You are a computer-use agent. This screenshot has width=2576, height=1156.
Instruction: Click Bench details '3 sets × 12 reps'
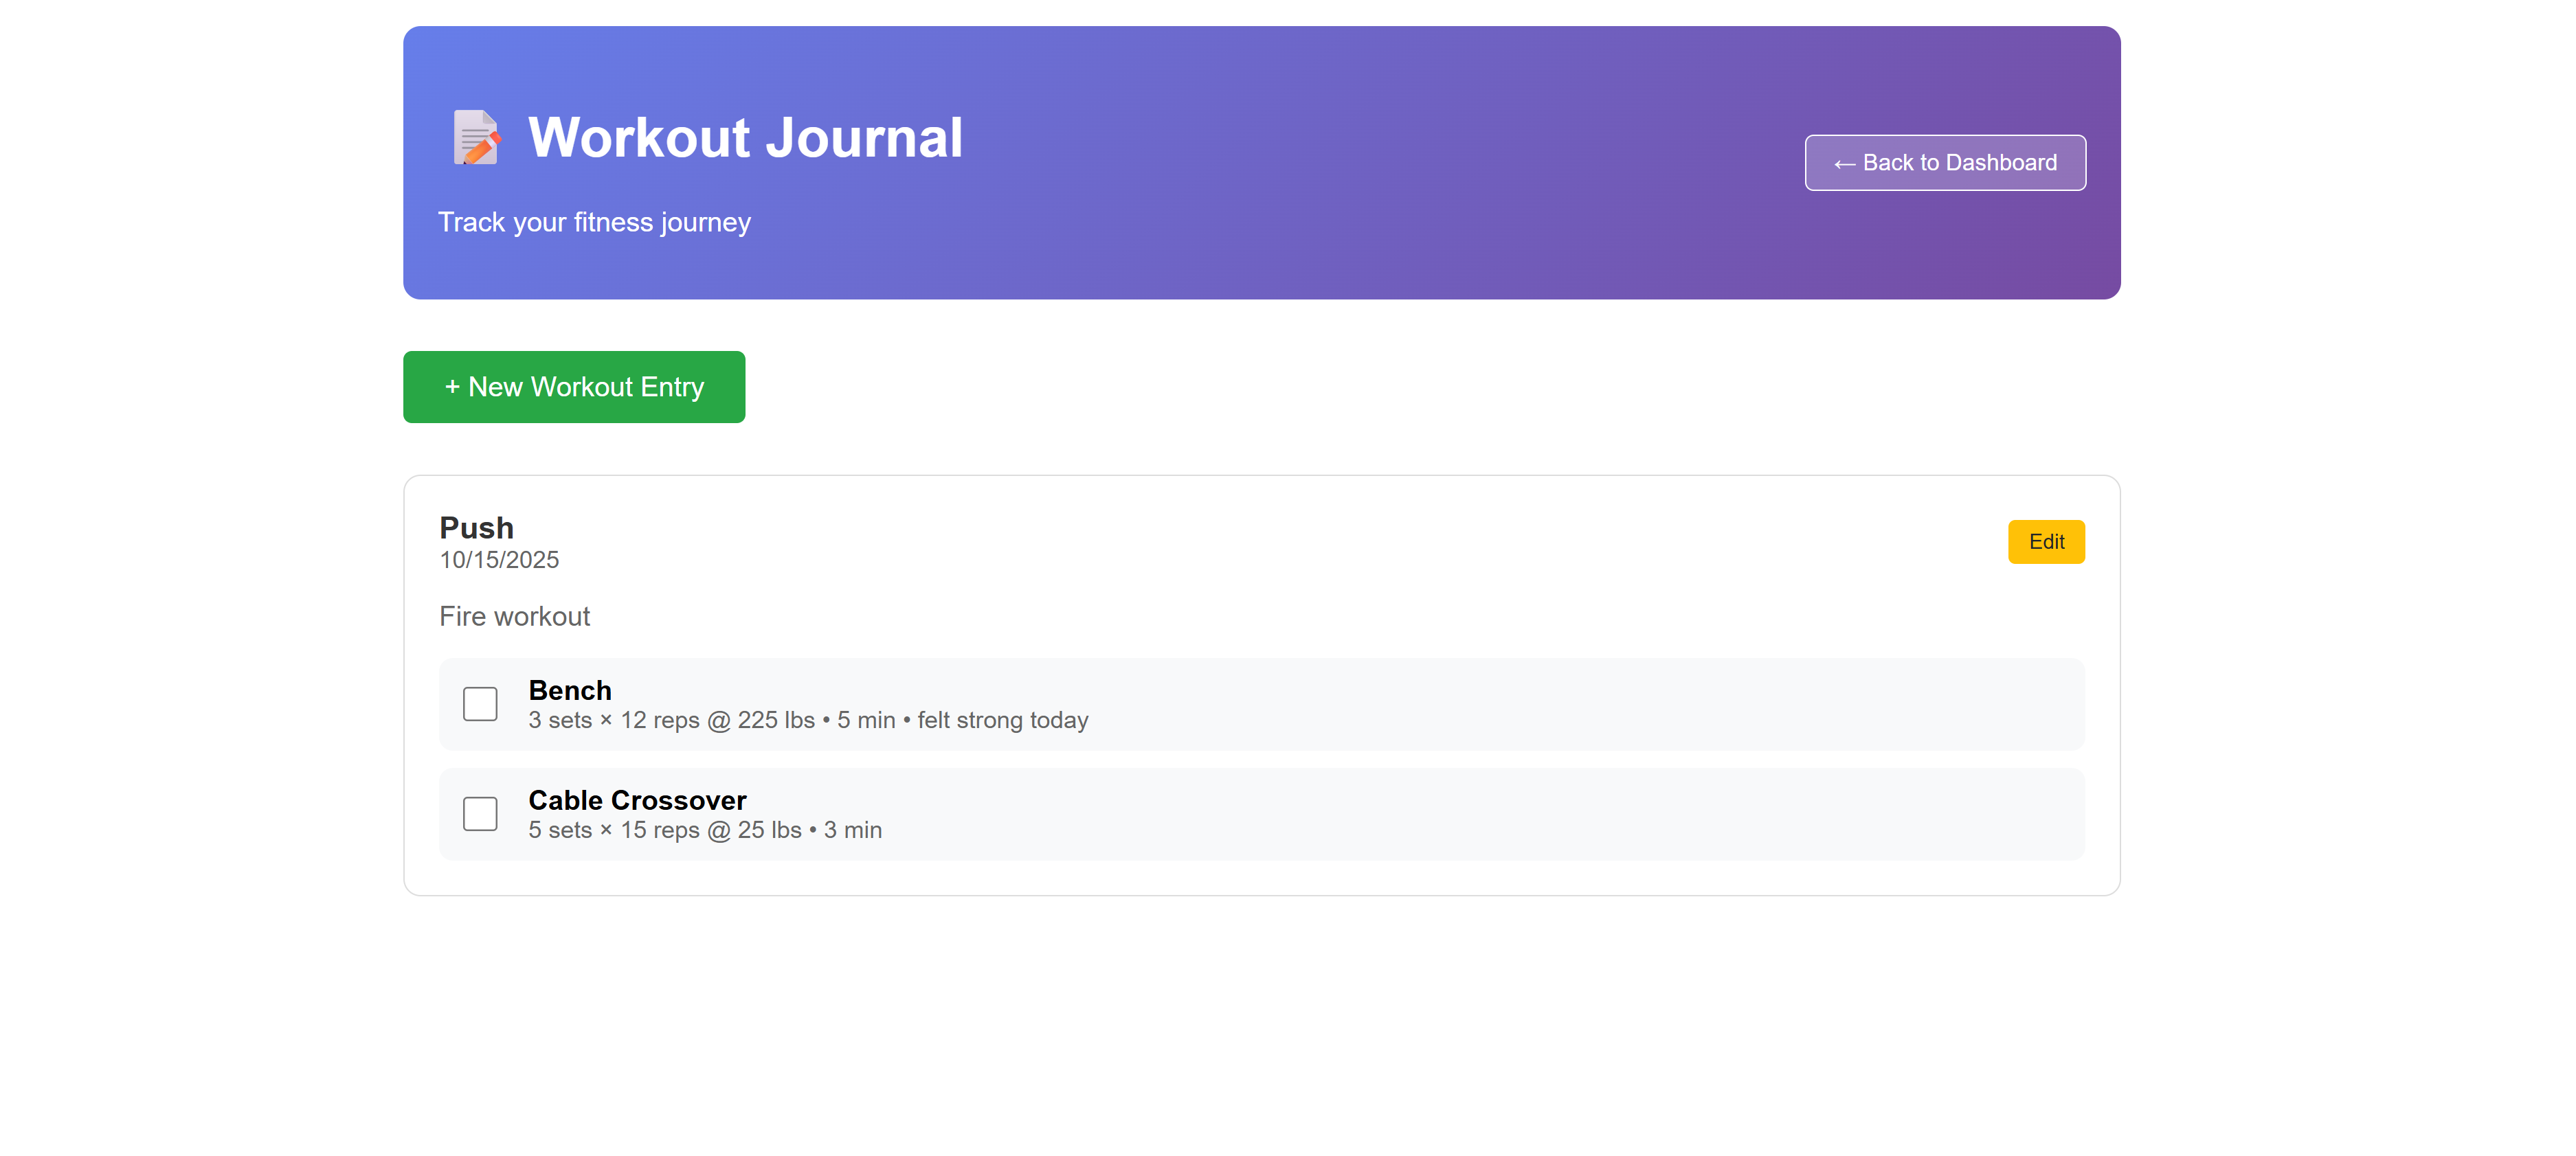click(x=613, y=721)
